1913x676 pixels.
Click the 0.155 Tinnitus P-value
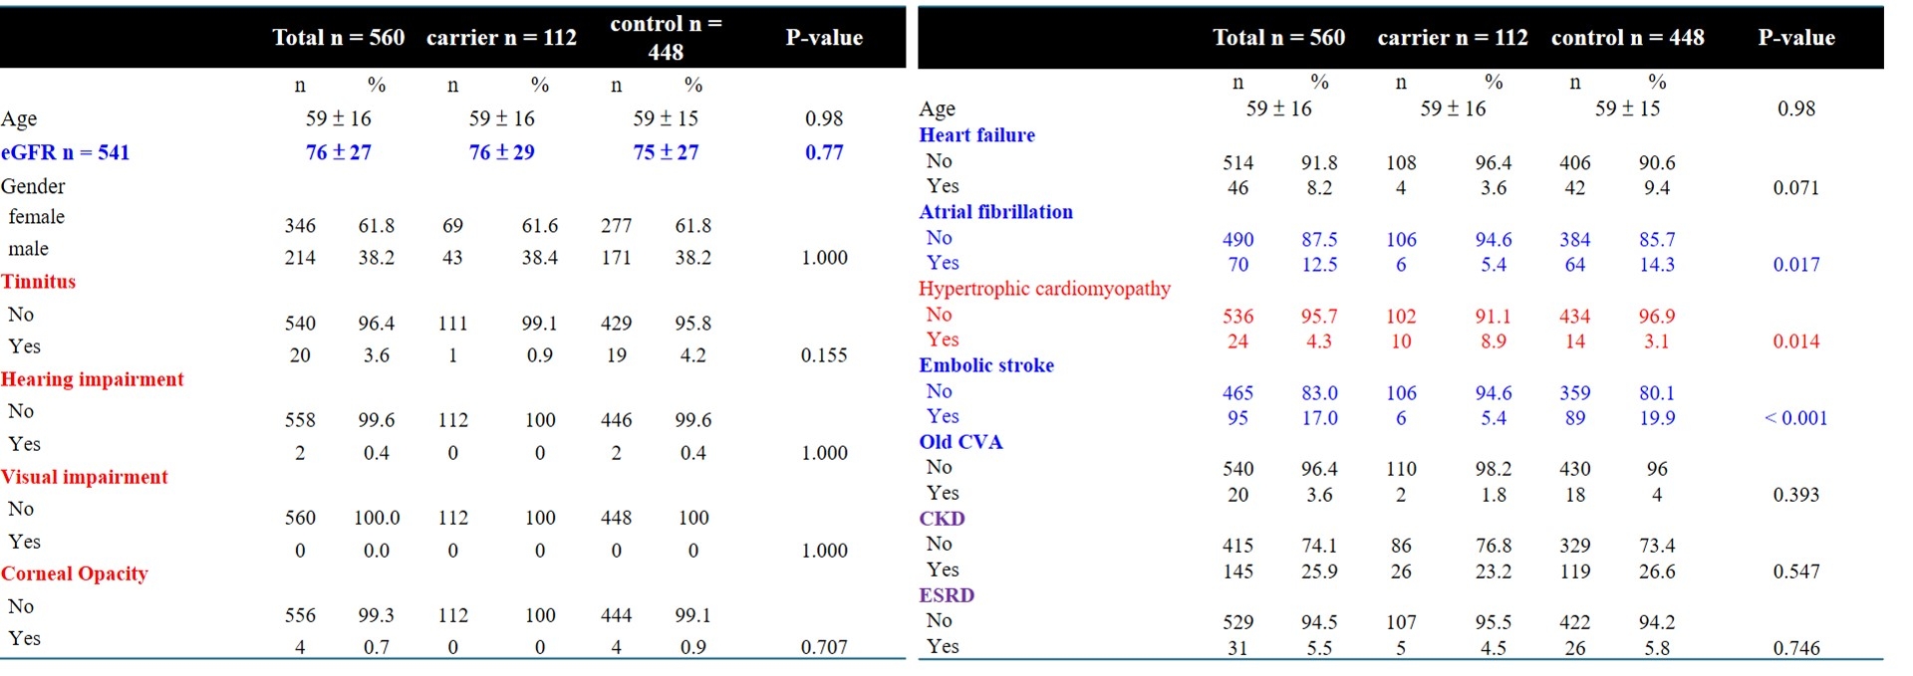(824, 355)
